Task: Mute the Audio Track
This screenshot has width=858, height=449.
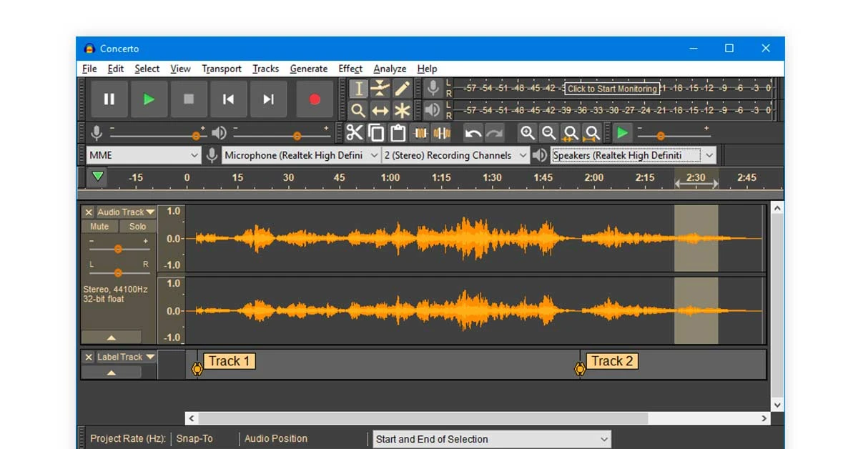Action: [x=99, y=226]
